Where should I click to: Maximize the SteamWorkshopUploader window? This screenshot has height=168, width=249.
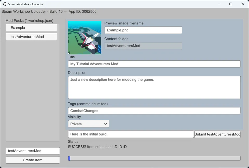pyautogui.click(x=231, y=4)
